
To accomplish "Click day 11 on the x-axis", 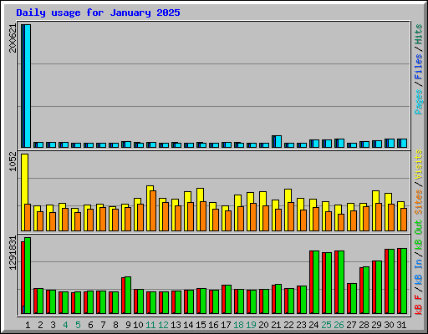I will tap(150, 325).
